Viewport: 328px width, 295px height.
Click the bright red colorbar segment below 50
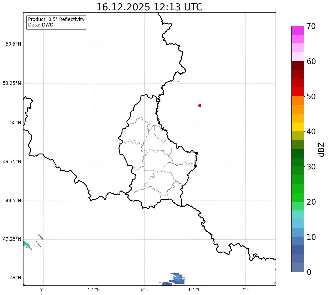click(x=297, y=92)
